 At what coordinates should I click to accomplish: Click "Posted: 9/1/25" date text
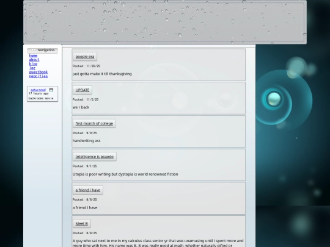pos(84,166)
